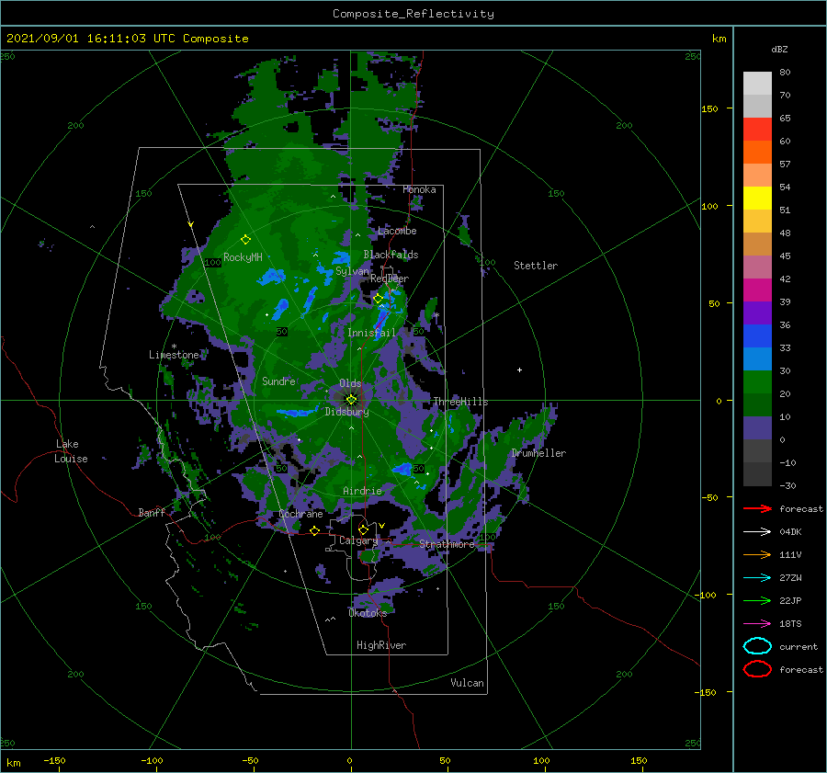Pick the red 60-65 dBZ swatch

point(757,129)
